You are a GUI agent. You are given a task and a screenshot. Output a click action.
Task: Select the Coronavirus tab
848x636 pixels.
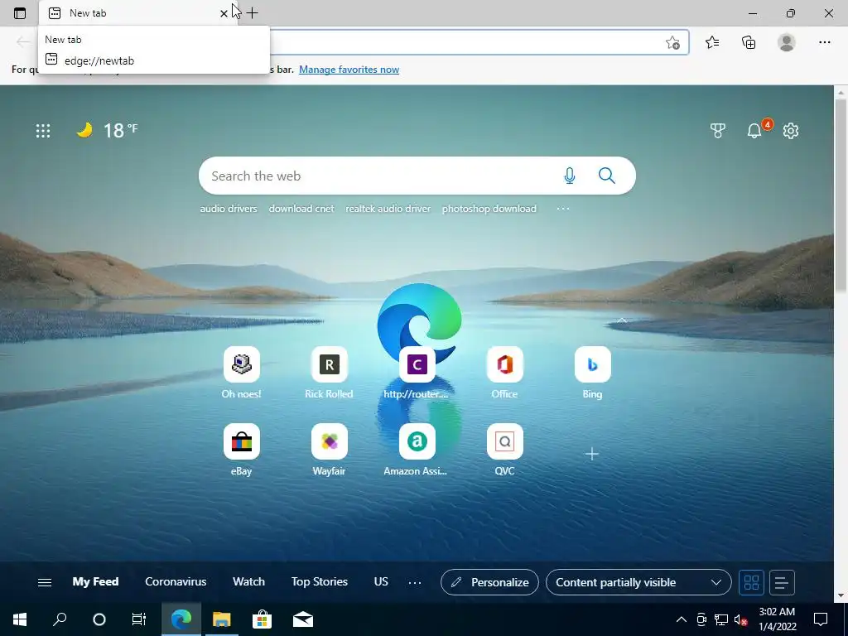click(x=176, y=582)
